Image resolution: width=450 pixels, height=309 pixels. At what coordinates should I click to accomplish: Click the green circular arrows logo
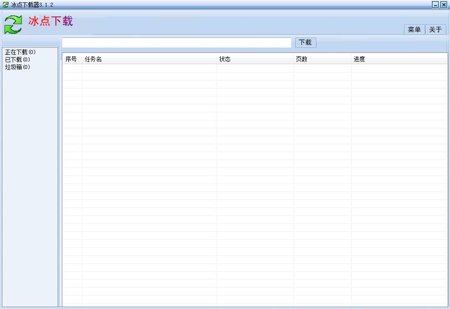coord(13,22)
